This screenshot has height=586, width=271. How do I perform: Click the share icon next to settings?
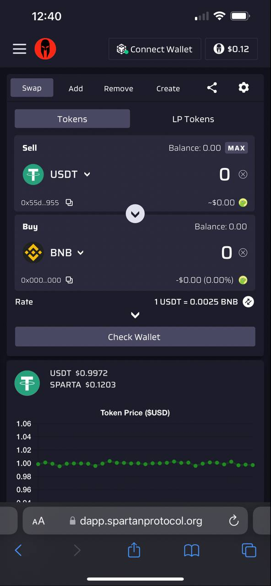click(212, 88)
